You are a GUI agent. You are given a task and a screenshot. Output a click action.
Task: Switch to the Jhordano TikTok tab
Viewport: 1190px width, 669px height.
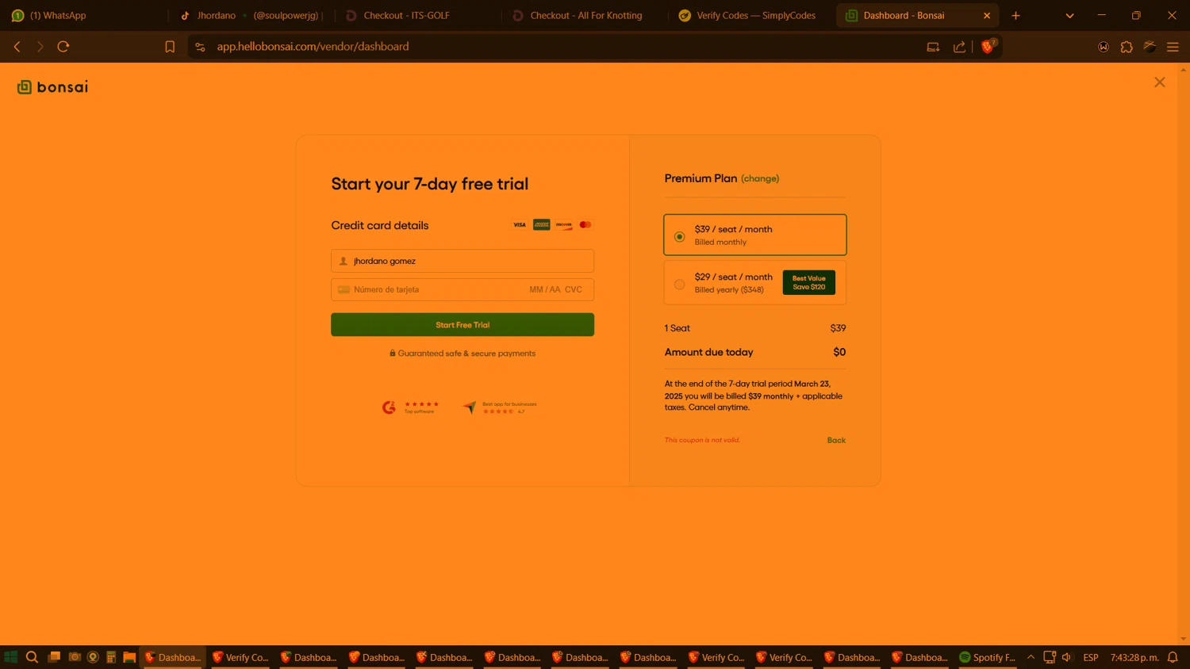coord(251,15)
